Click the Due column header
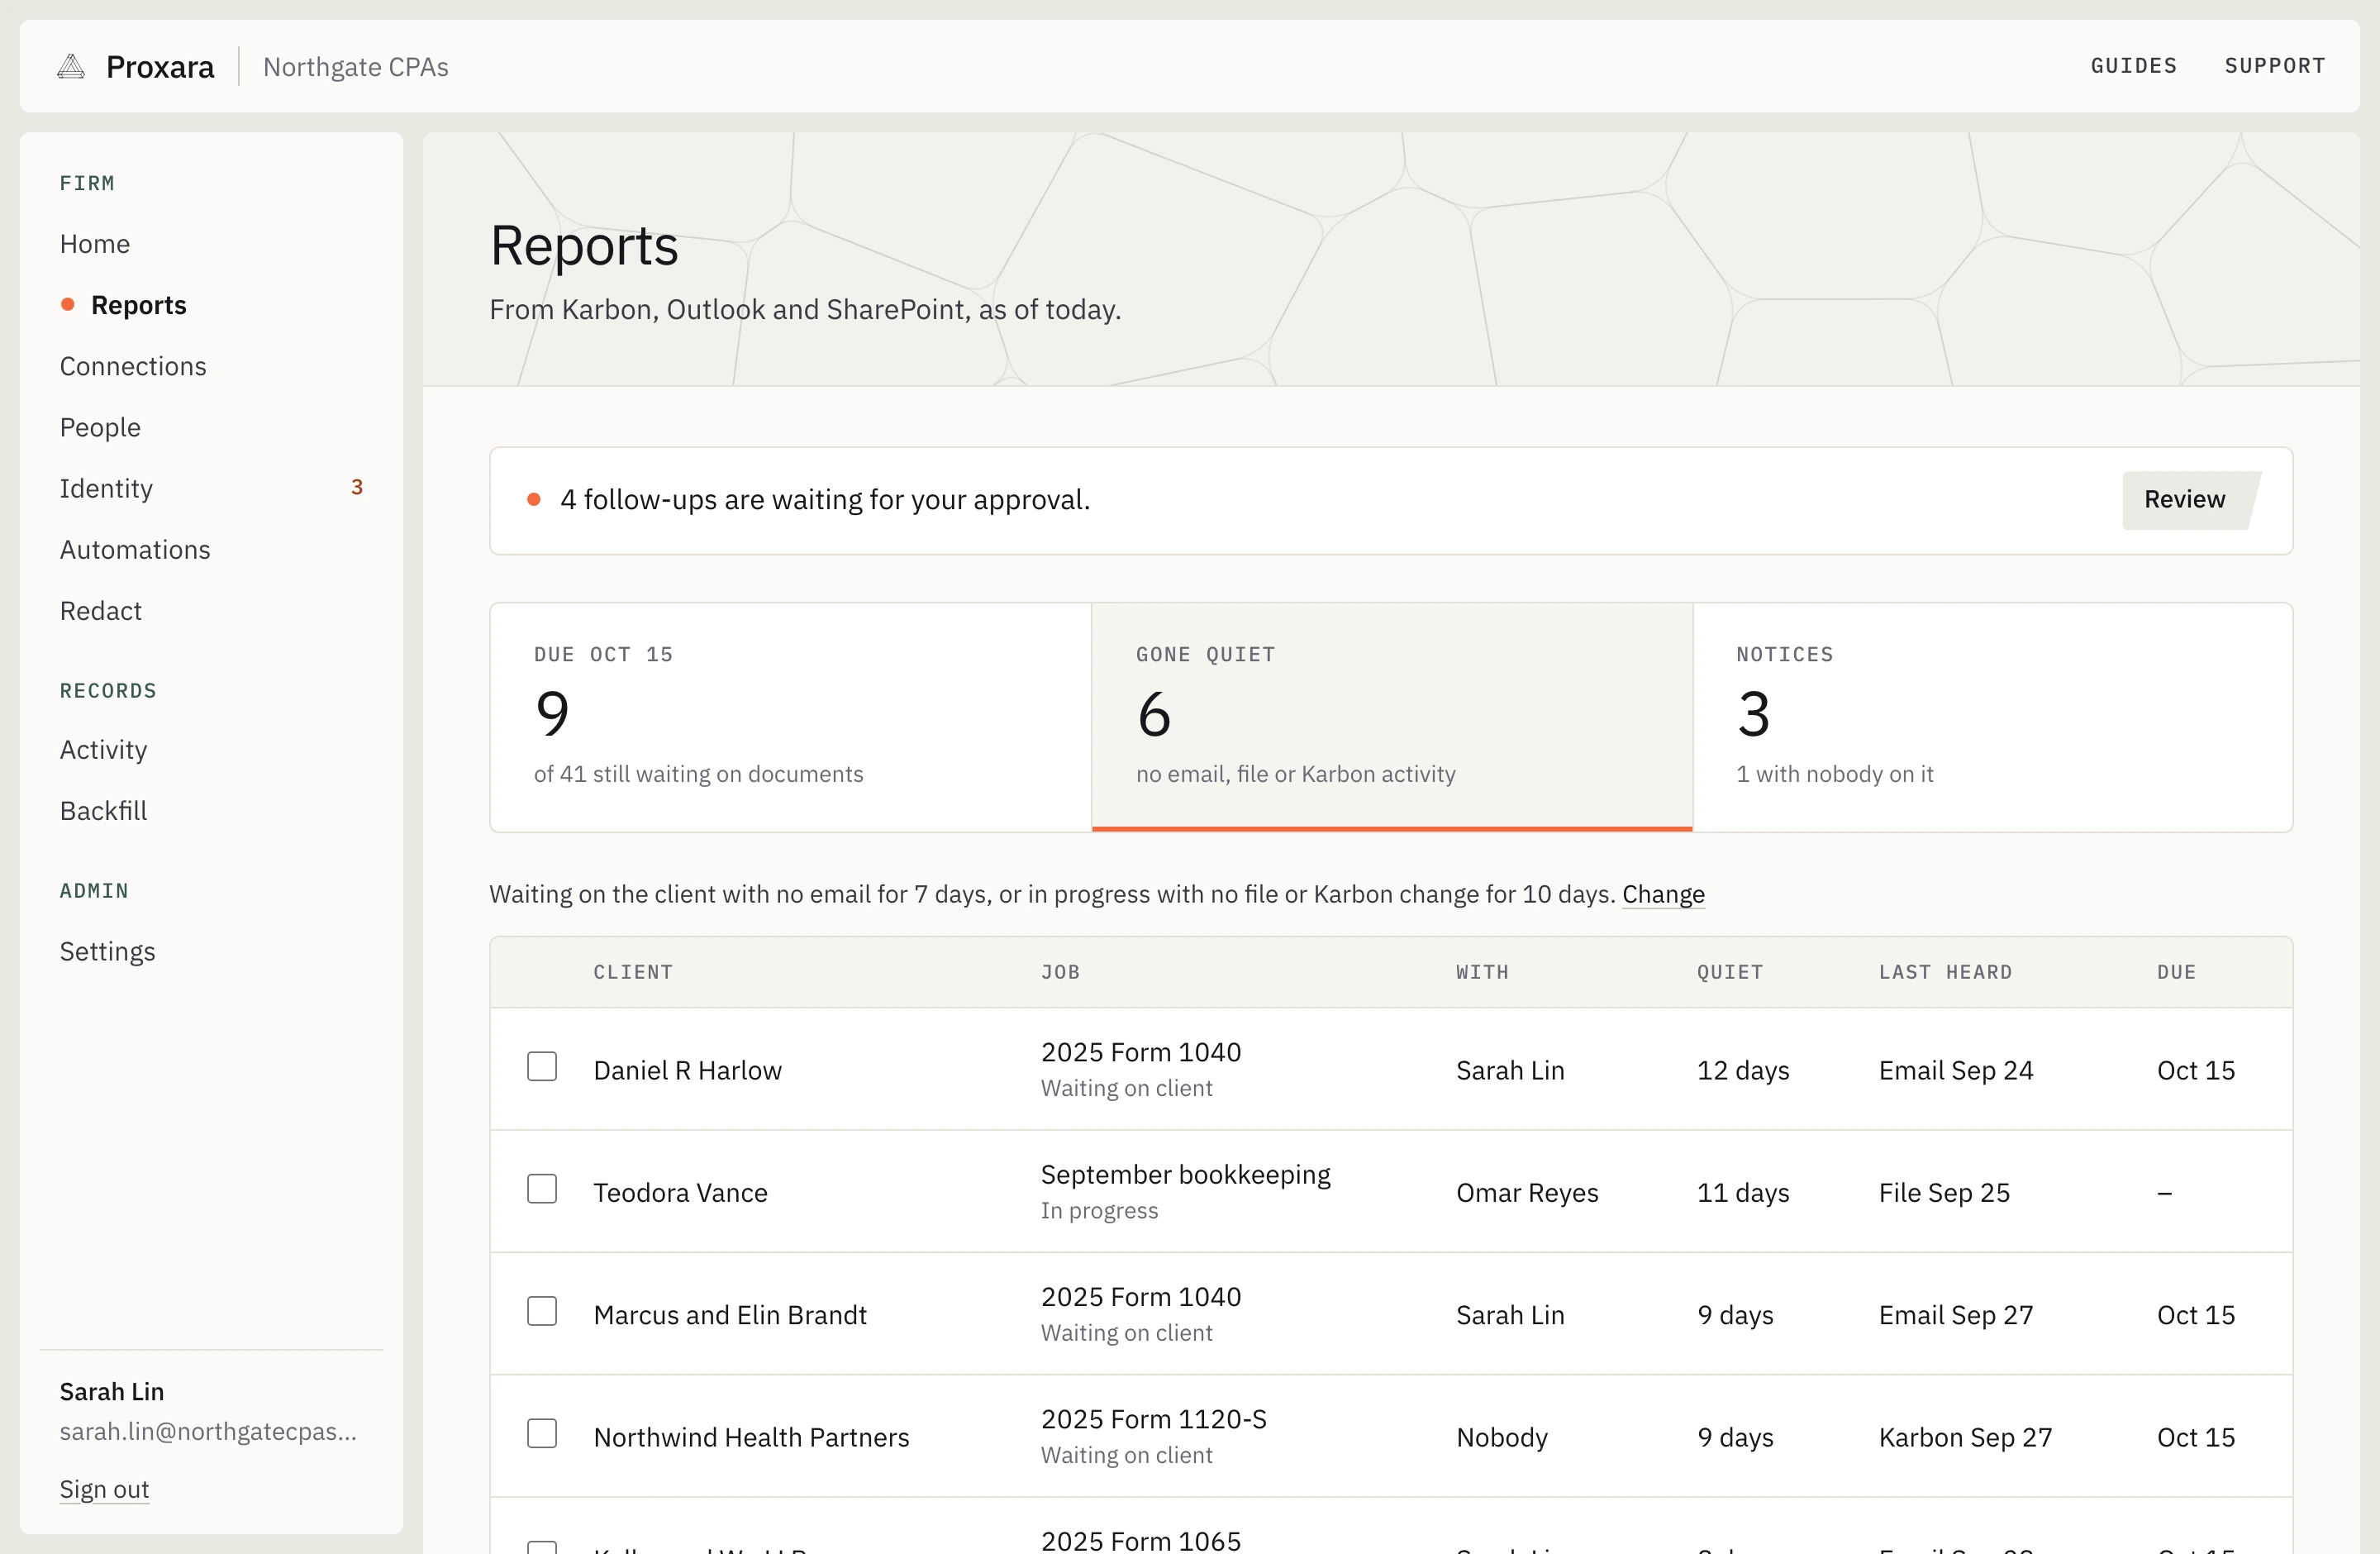This screenshot has height=1554, width=2380. (2176, 971)
